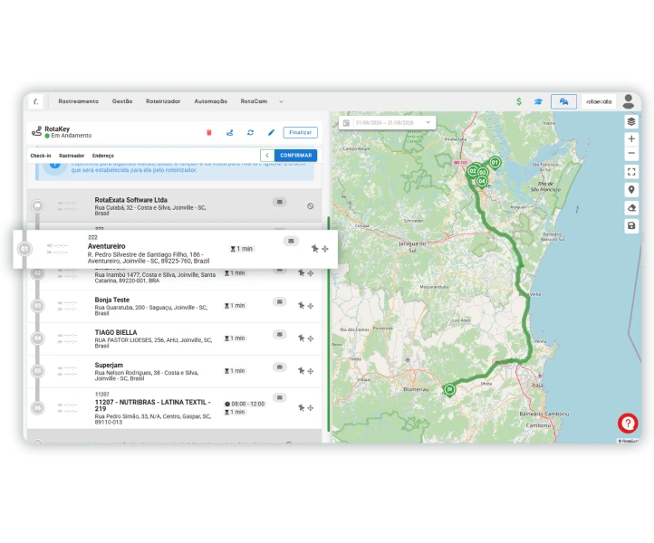Viewport: 654px width, 543px height.
Task: Click the message icon for TIAGO BIELLA
Action: pyautogui.click(x=280, y=334)
